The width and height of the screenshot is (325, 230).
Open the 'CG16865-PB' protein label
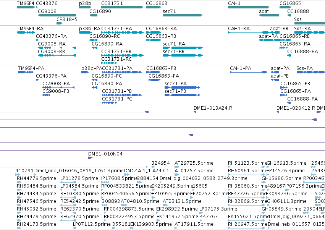click(x=295, y=84)
